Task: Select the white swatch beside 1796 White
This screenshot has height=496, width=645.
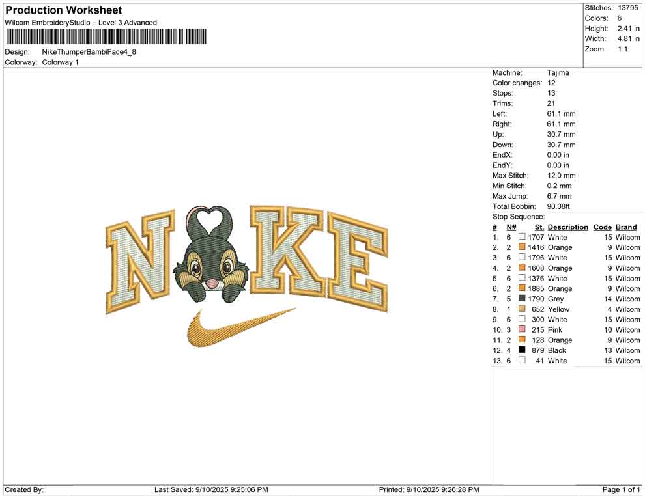Action: click(522, 257)
